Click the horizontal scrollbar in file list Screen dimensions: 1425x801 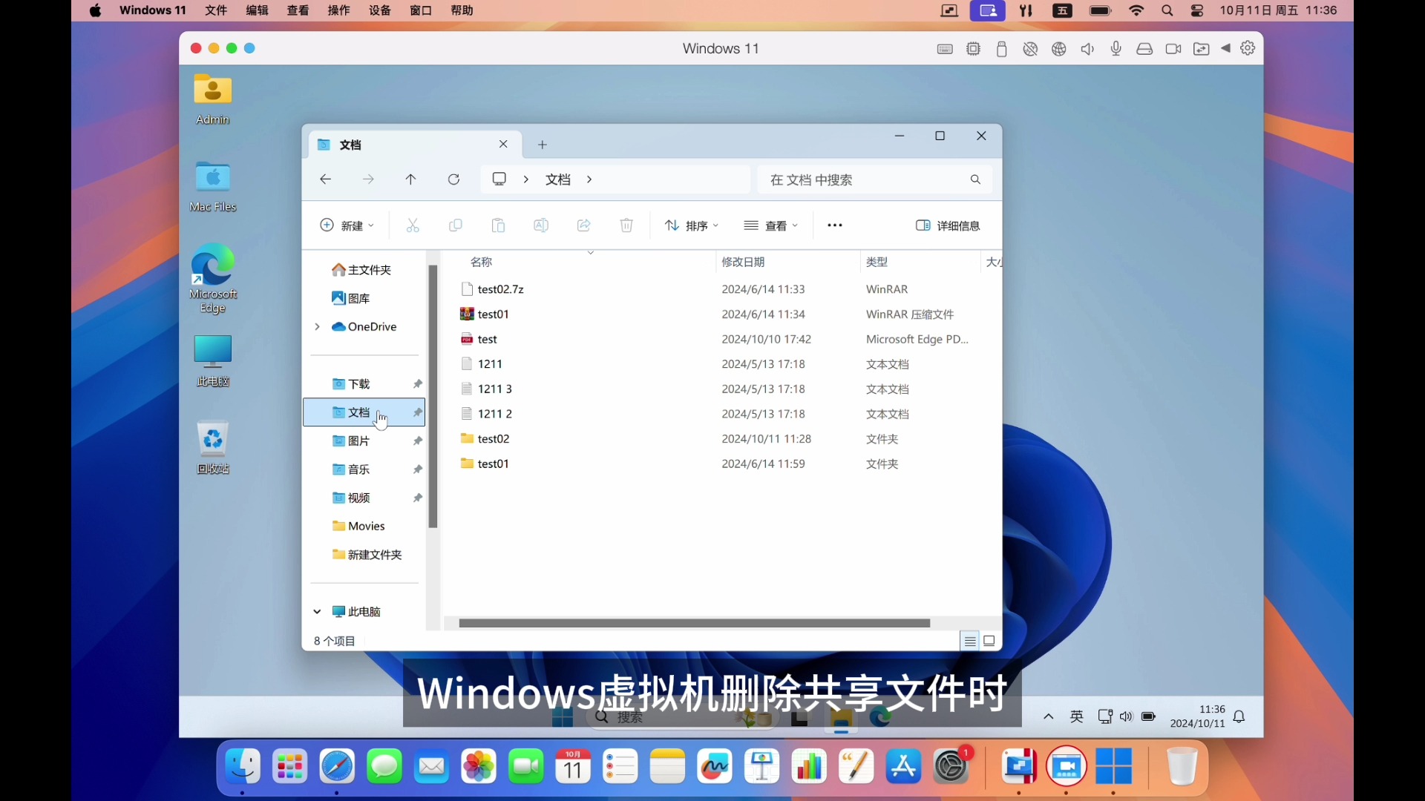tap(694, 624)
